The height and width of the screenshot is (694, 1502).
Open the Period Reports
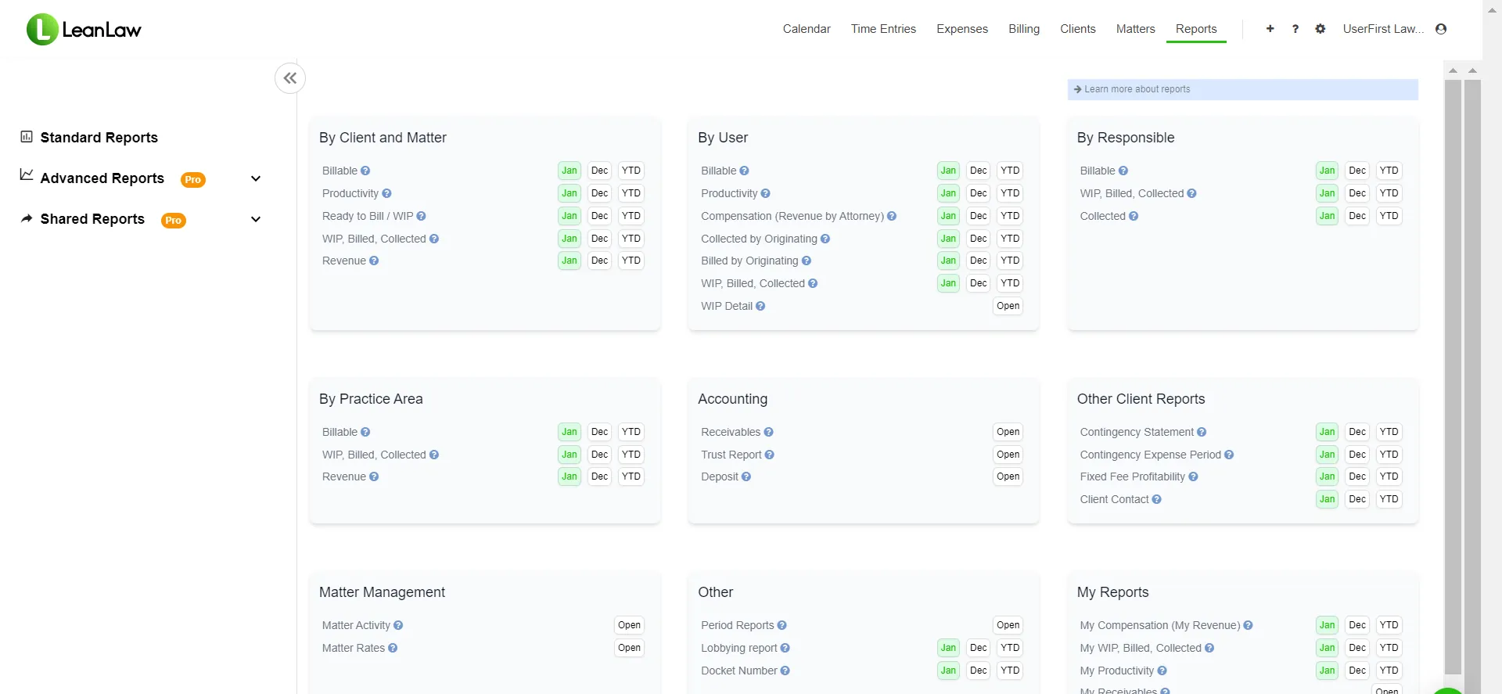(1008, 625)
